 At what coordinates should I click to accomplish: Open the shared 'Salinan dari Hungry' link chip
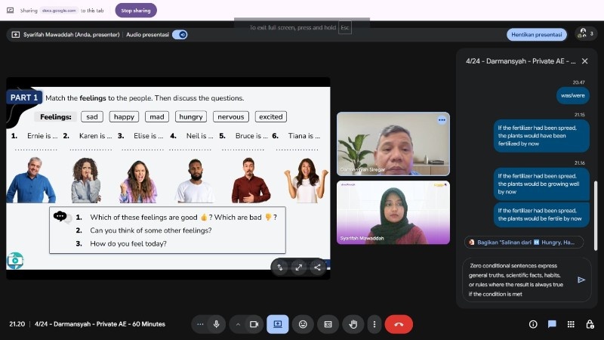point(524,243)
